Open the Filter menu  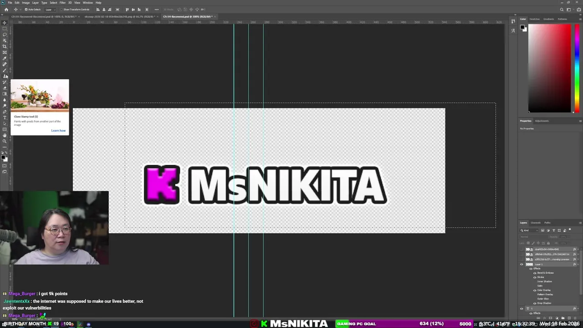click(62, 2)
